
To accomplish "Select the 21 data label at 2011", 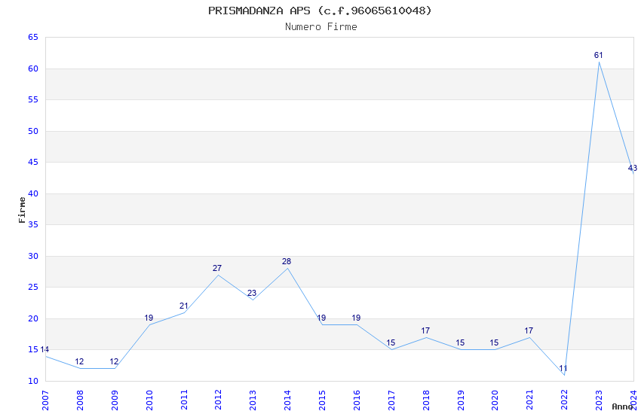I will point(183,306).
